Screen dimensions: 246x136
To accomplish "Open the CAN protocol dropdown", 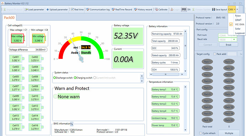I will [x=232, y=9].
